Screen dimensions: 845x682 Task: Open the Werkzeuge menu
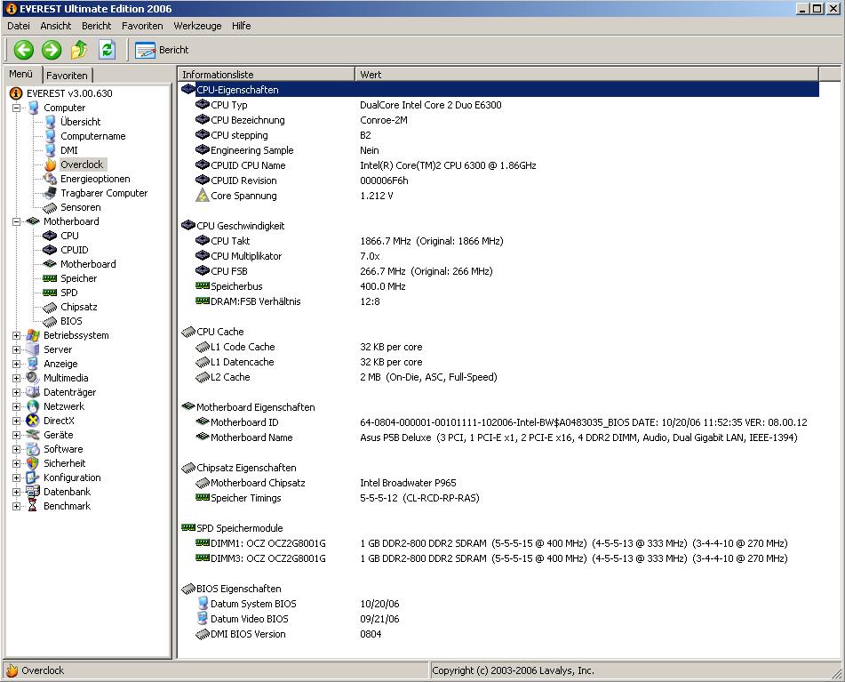pos(197,26)
